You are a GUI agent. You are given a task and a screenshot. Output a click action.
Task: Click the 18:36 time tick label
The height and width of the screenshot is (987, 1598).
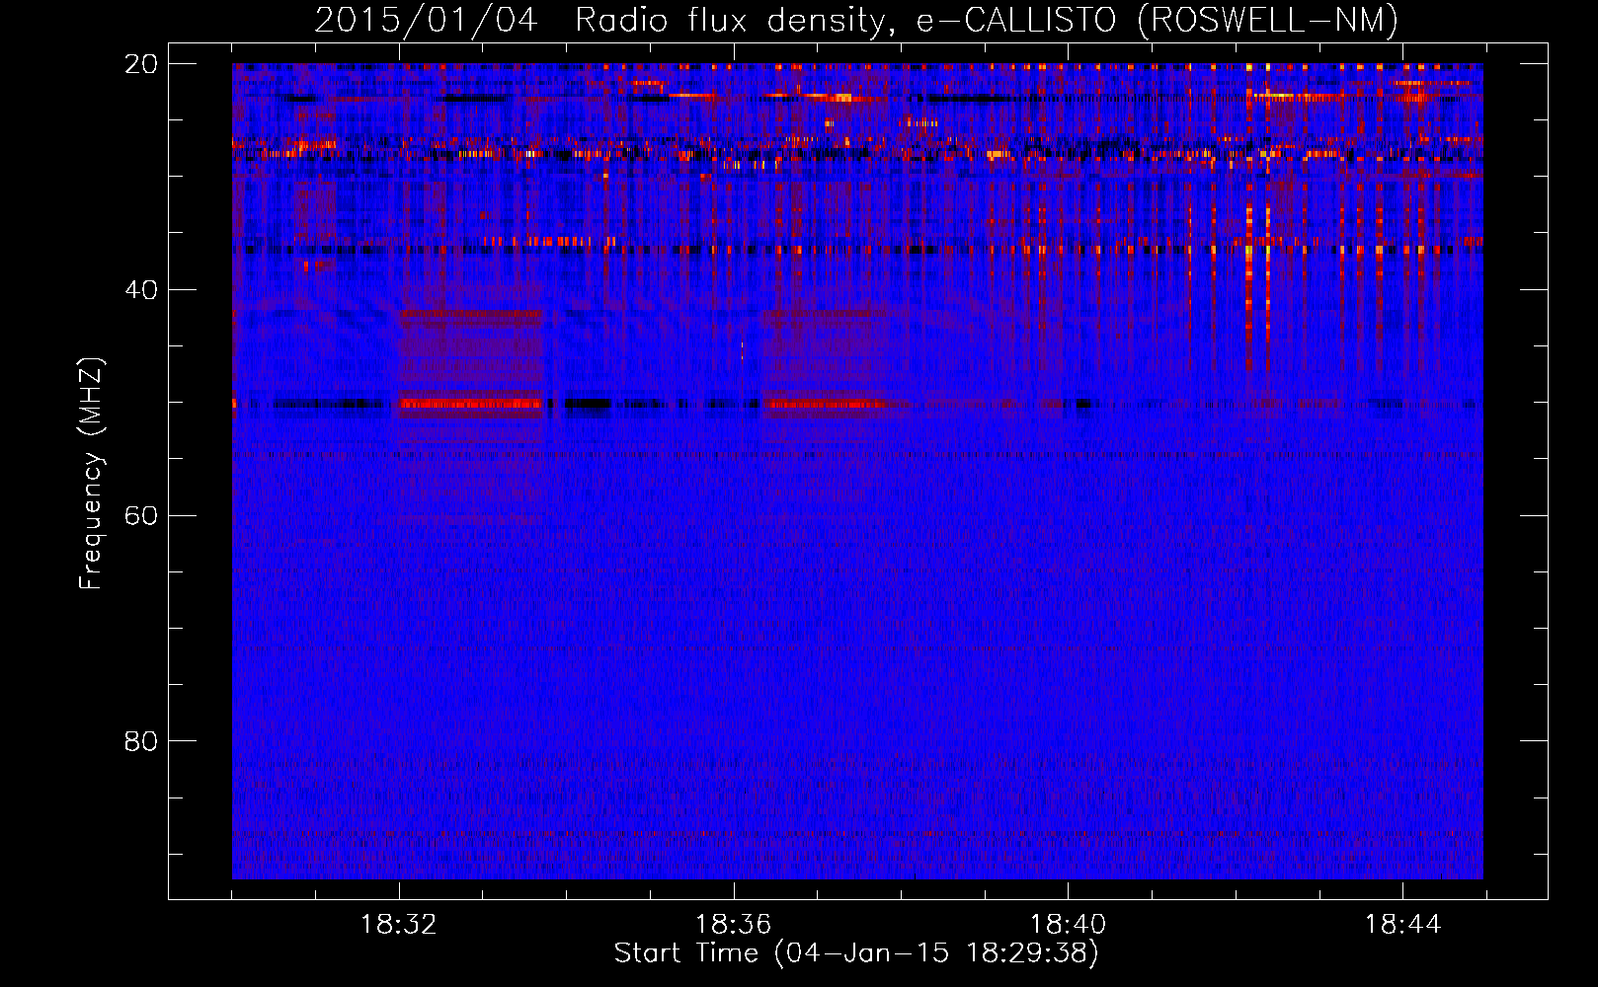733,925
